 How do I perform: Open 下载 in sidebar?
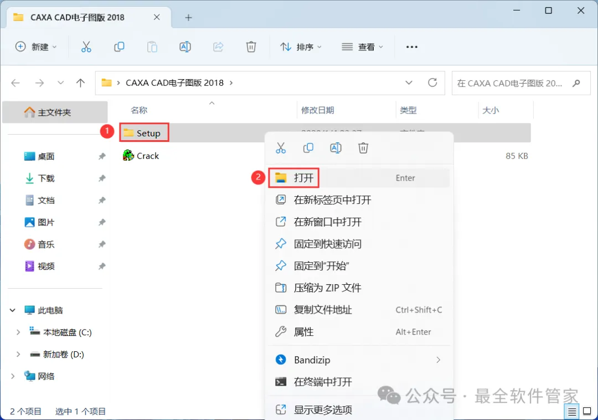pos(46,178)
